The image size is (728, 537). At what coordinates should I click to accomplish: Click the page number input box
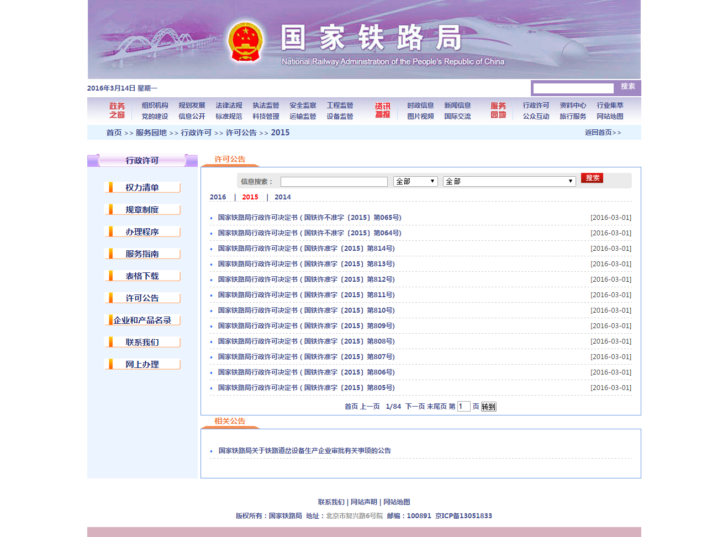point(463,407)
